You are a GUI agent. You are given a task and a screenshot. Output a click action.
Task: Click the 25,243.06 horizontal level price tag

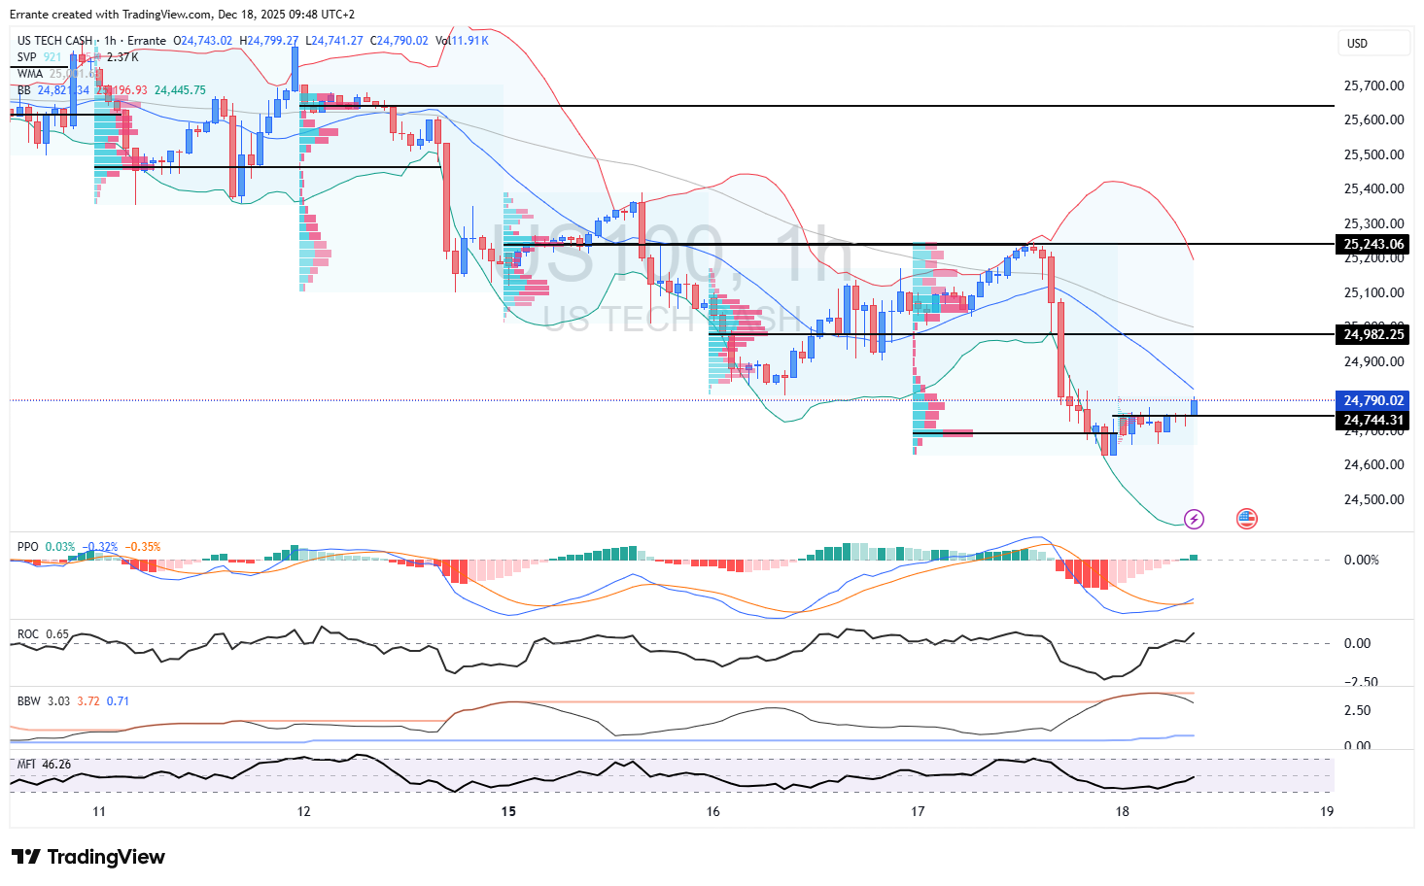tap(1372, 244)
